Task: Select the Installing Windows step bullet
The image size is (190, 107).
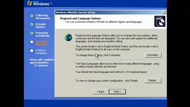Action: coord(32,42)
